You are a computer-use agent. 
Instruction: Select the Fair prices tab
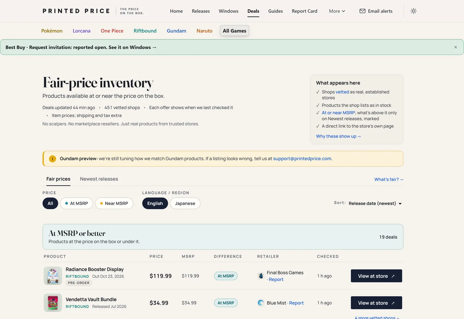click(x=58, y=179)
